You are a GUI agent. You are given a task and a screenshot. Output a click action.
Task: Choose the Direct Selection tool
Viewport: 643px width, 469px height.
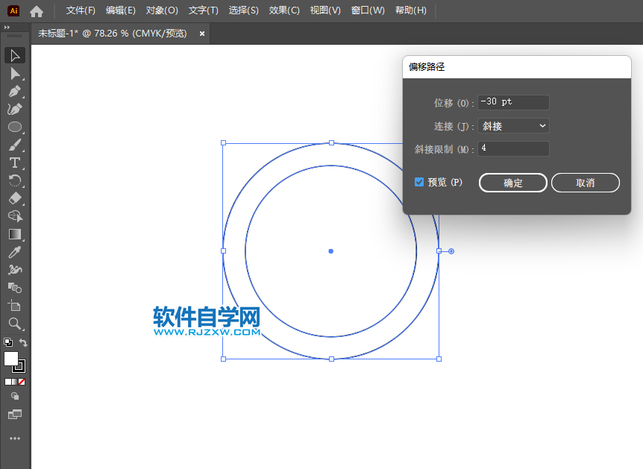(x=15, y=73)
